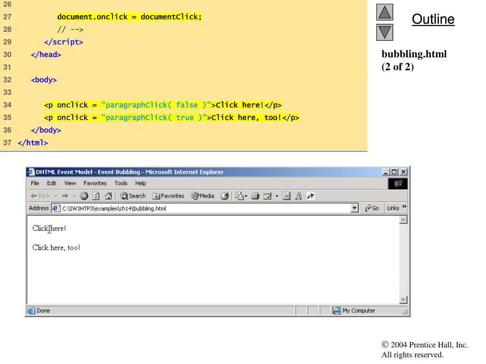Click the Forward arrow button
Image resolution: width=486 pixels, height=364 pixels.
(x=65, y=196)
